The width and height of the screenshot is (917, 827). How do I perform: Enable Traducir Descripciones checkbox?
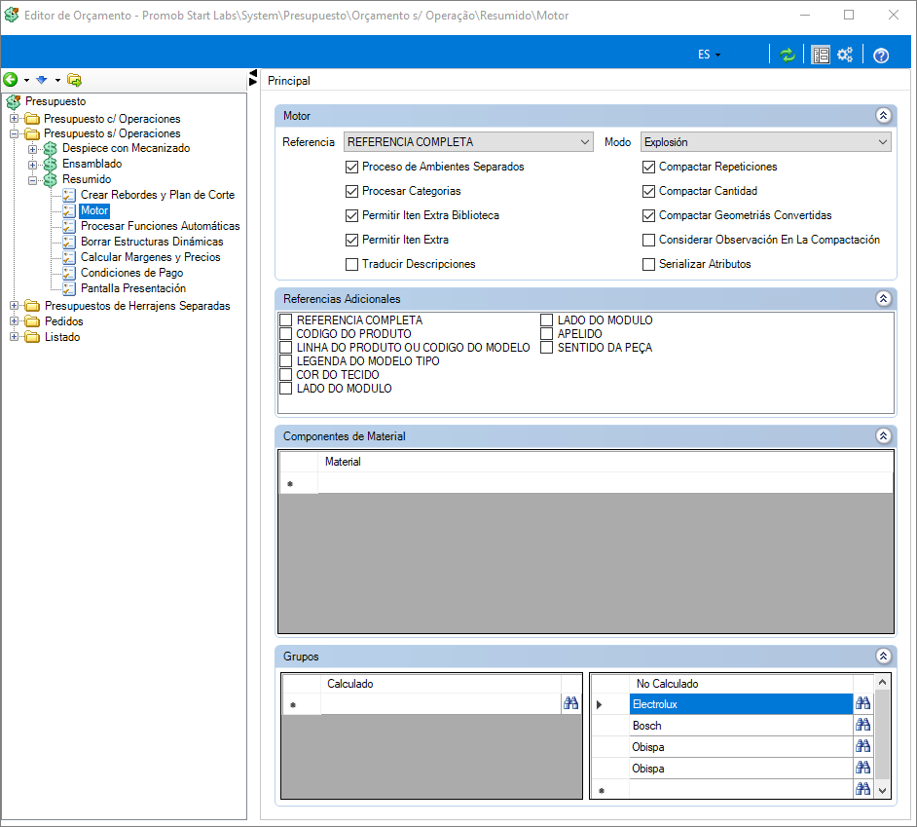352,264
